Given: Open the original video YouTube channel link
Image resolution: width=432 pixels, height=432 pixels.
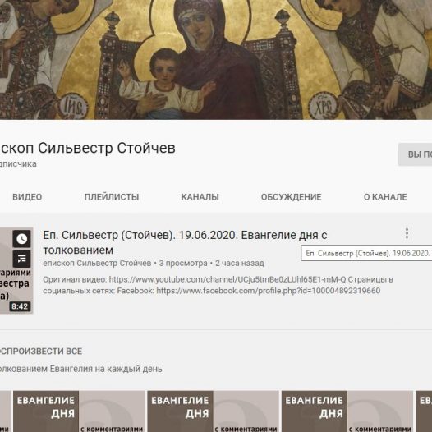Looking at the screenshot, I should click(x=227, y=279).
